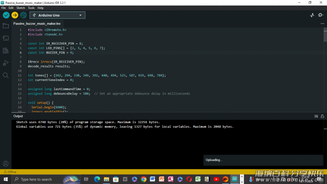Open the Boards Manager sidebar panel

pyautogui.click(x=6, y=38)
